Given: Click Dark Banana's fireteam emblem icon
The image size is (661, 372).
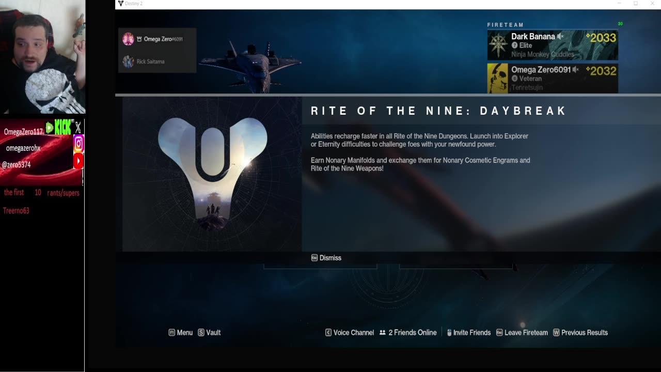Looking at the screenshot, I should (x=498, y=45).
